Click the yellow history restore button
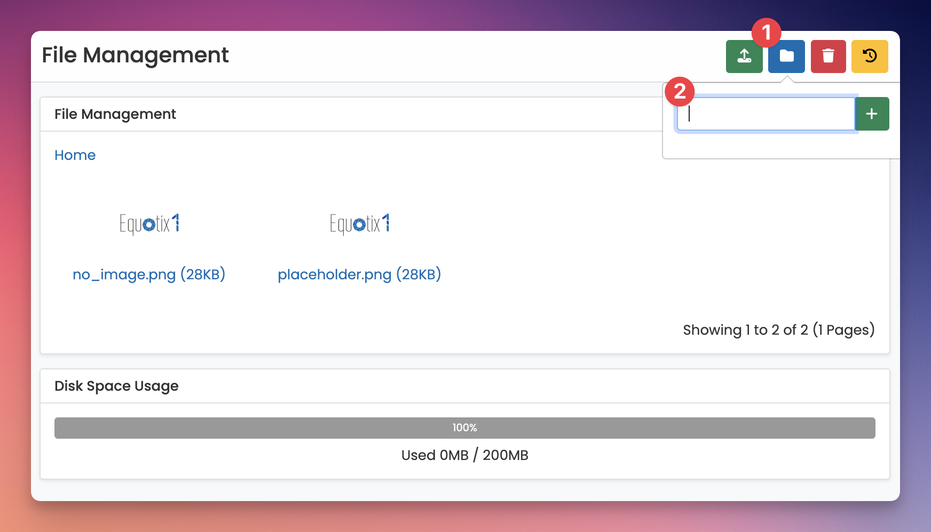 [869, 56]
